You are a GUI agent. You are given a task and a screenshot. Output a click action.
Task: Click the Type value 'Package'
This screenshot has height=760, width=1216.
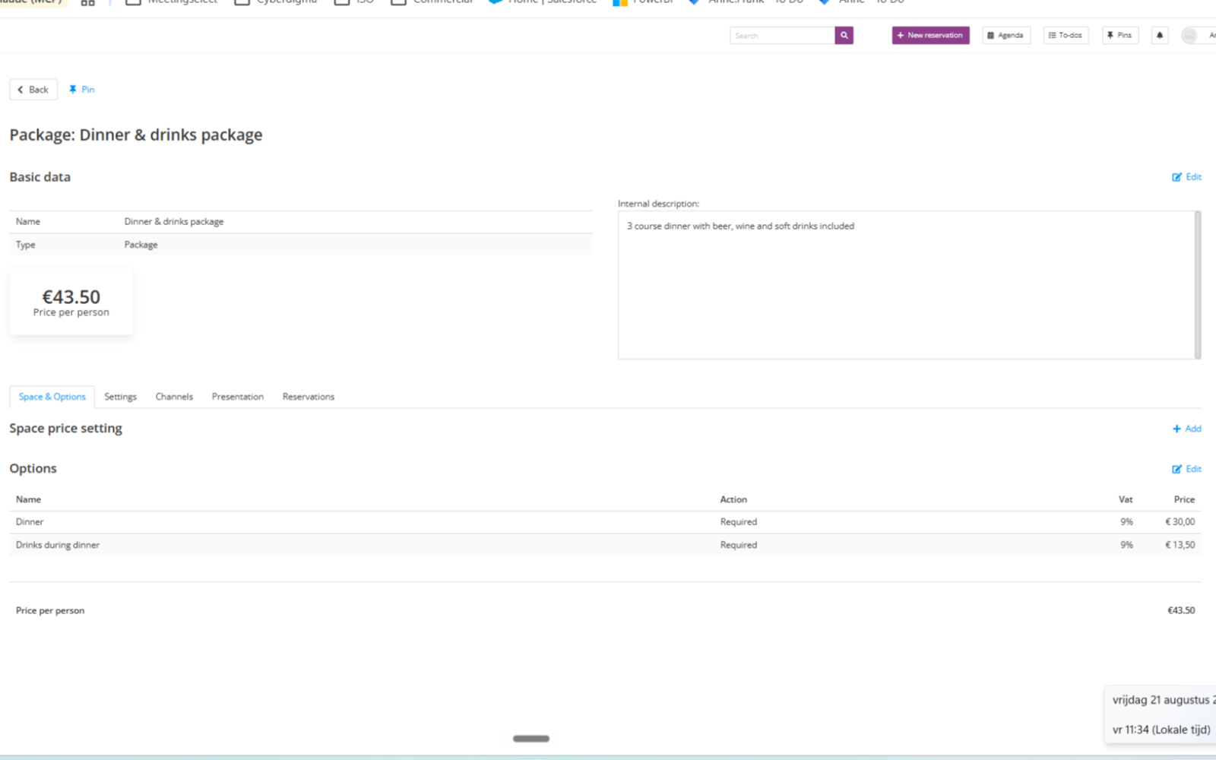[x=141, y=245]
